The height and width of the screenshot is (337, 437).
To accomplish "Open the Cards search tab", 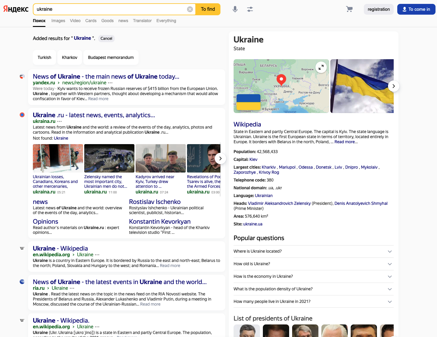I will coord(91,21).
